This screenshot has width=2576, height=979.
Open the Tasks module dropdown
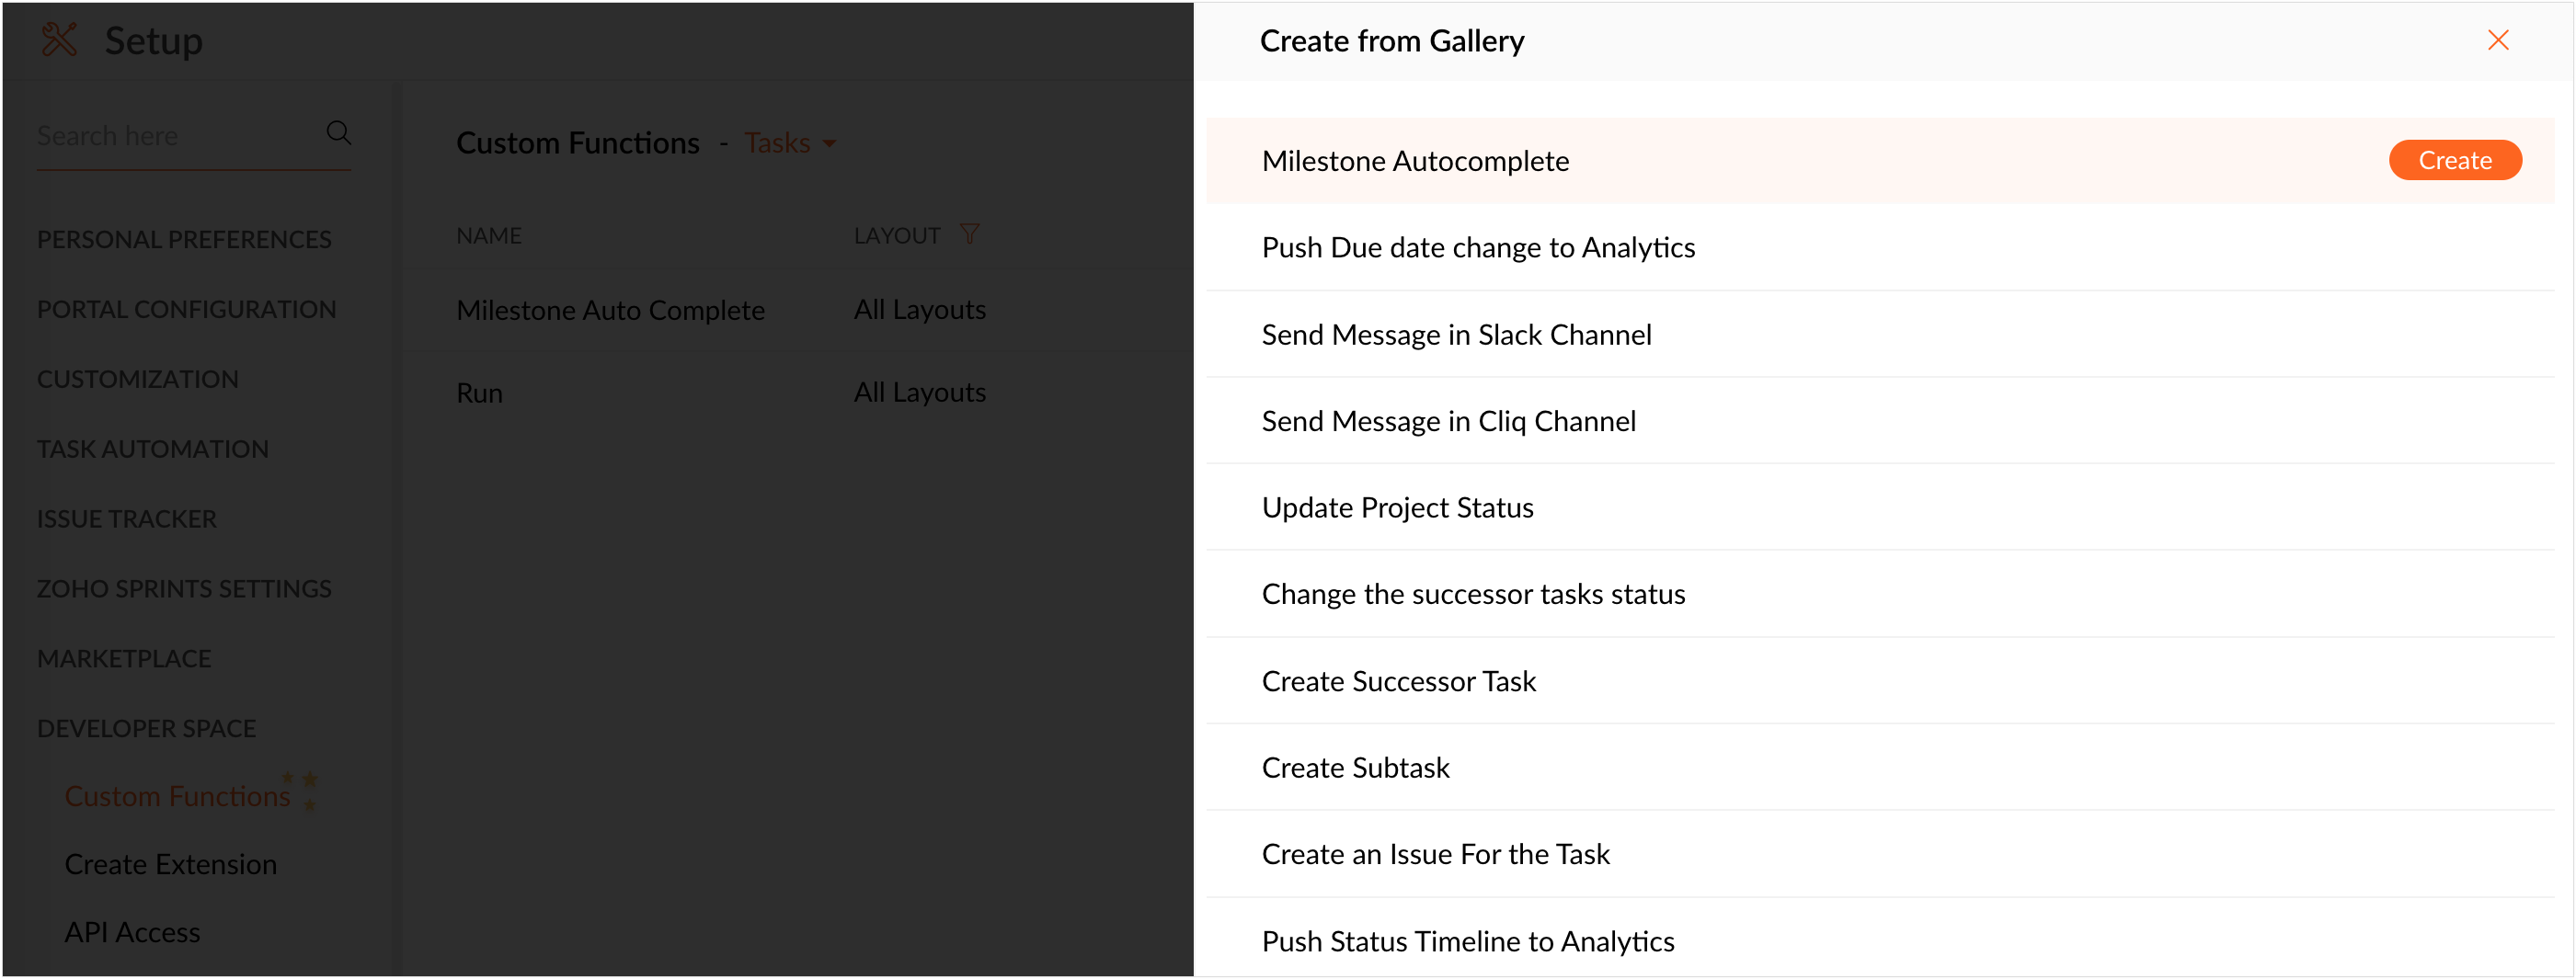790,143
